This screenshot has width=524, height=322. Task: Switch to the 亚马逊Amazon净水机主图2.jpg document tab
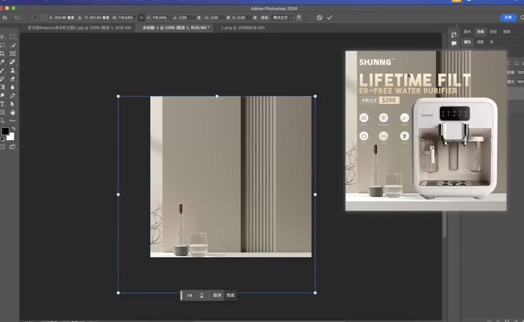point(79,28)
